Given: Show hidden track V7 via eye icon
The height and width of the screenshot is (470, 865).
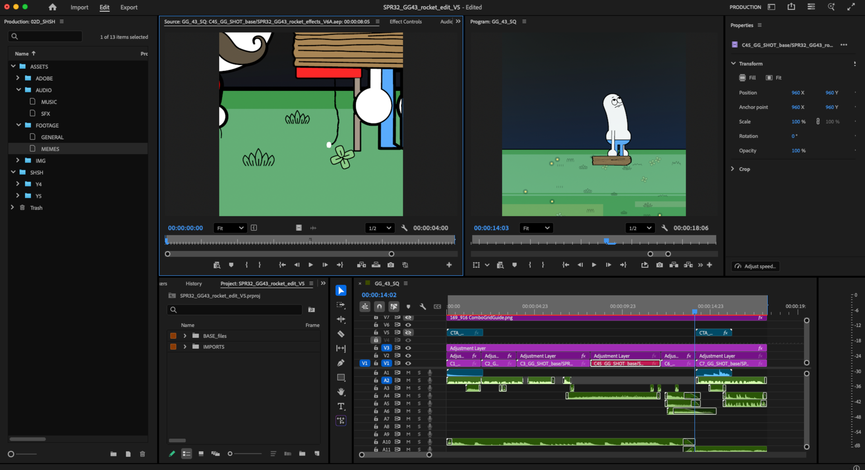Looking at the screenshot, I should click(x=408, y=318).
